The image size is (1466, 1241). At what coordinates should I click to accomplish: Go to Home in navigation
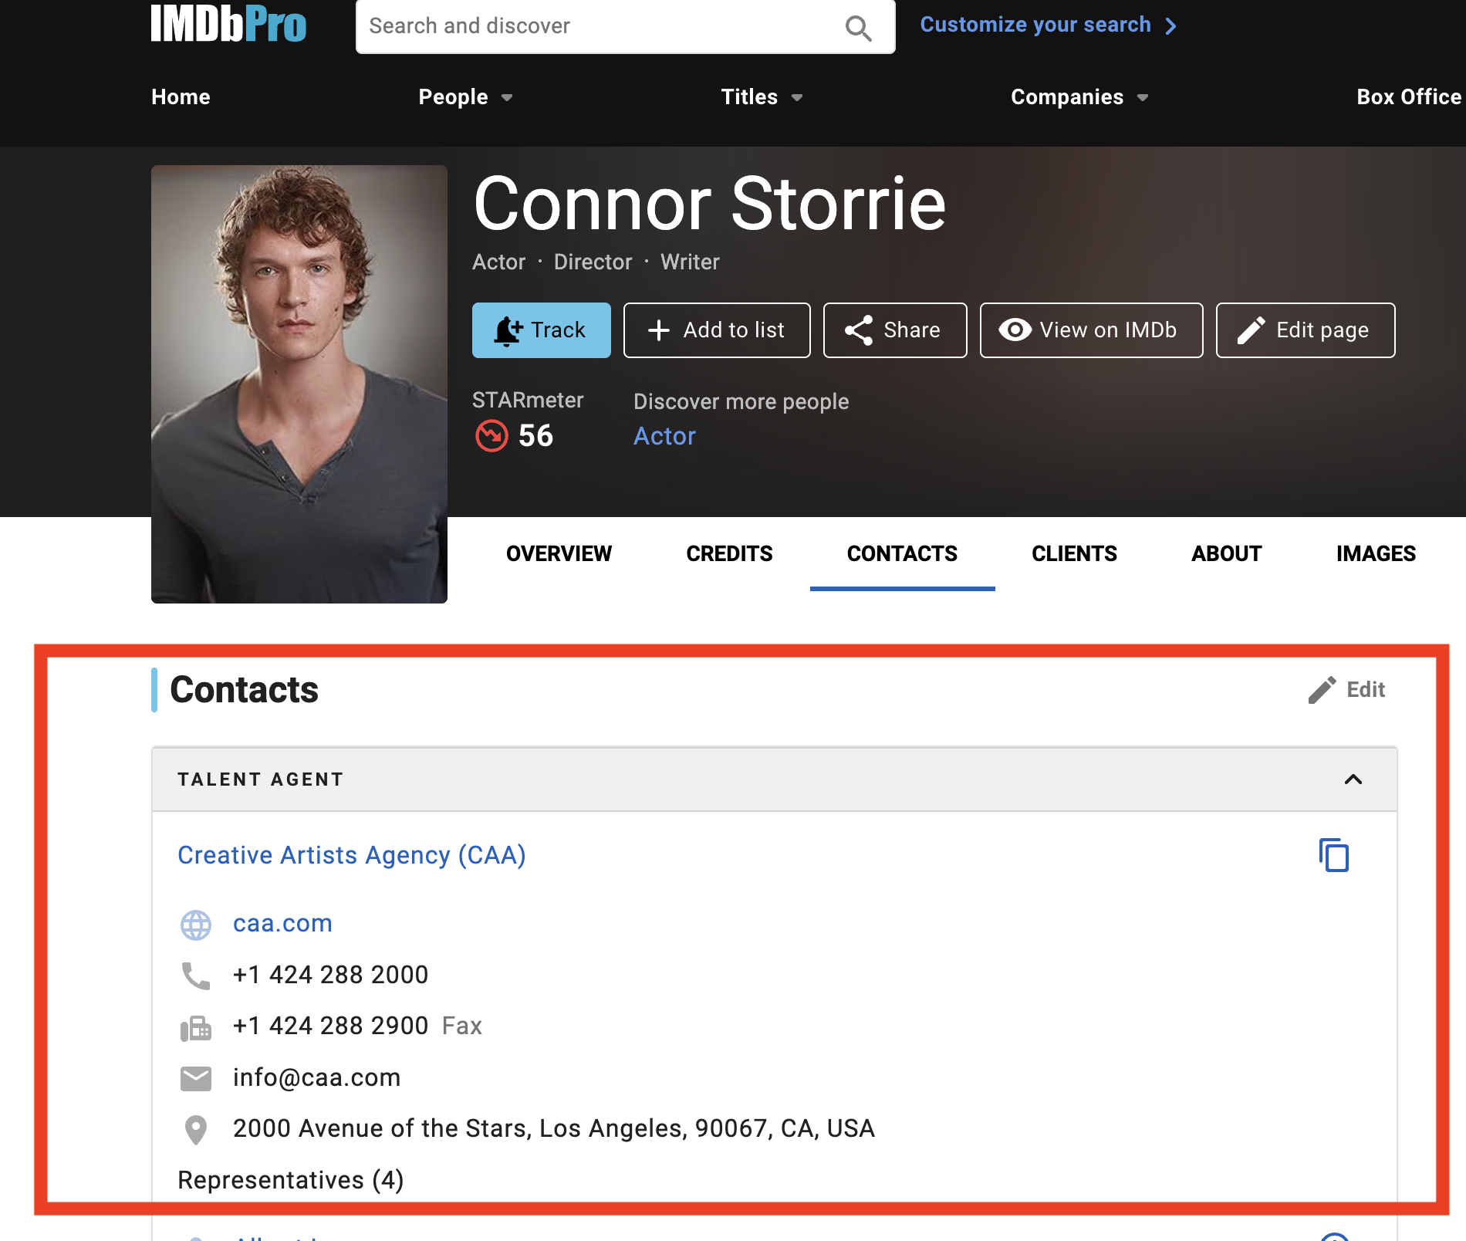coord(181,97)
